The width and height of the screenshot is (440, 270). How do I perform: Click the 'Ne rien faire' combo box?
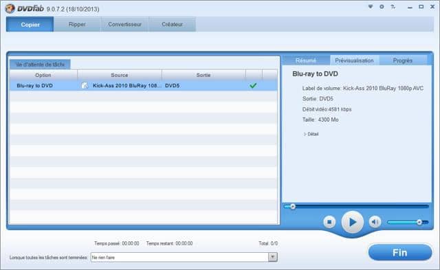[x=184, y=257]
